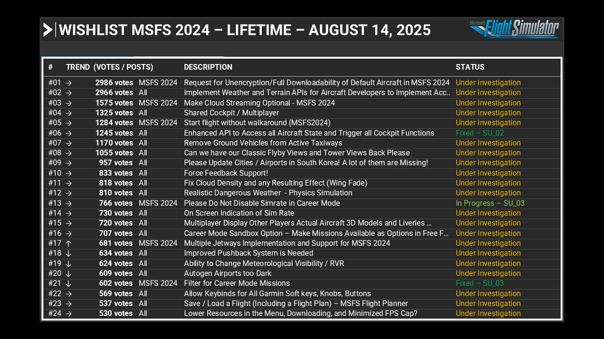Image resolution: width=604 pixels, height=339 pixels.
Task: Click 'Under Investigation' status in row #01
Action: (488, 83)
